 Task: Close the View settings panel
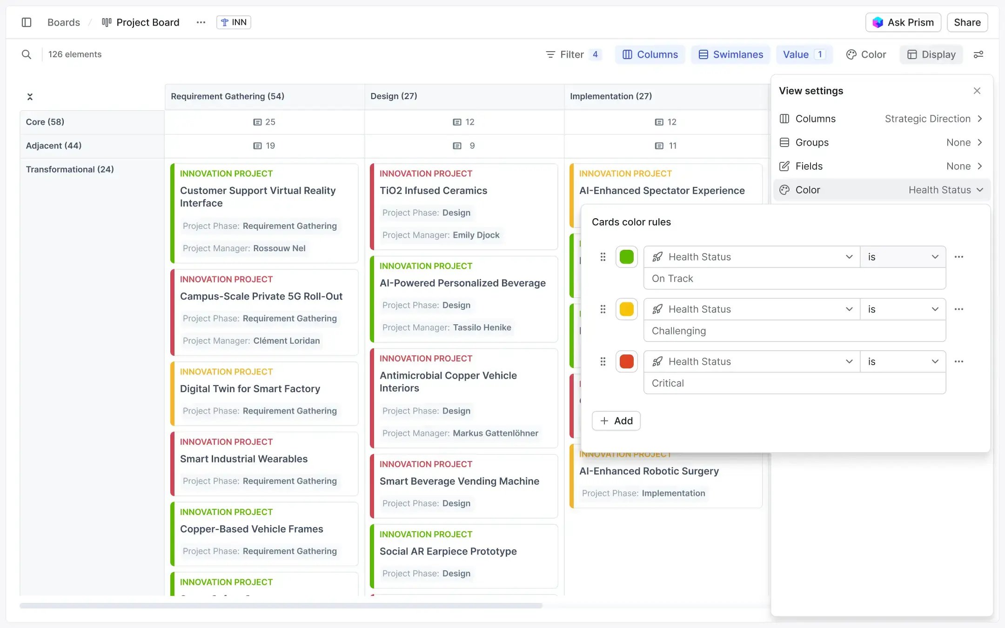tap(977, 90)
